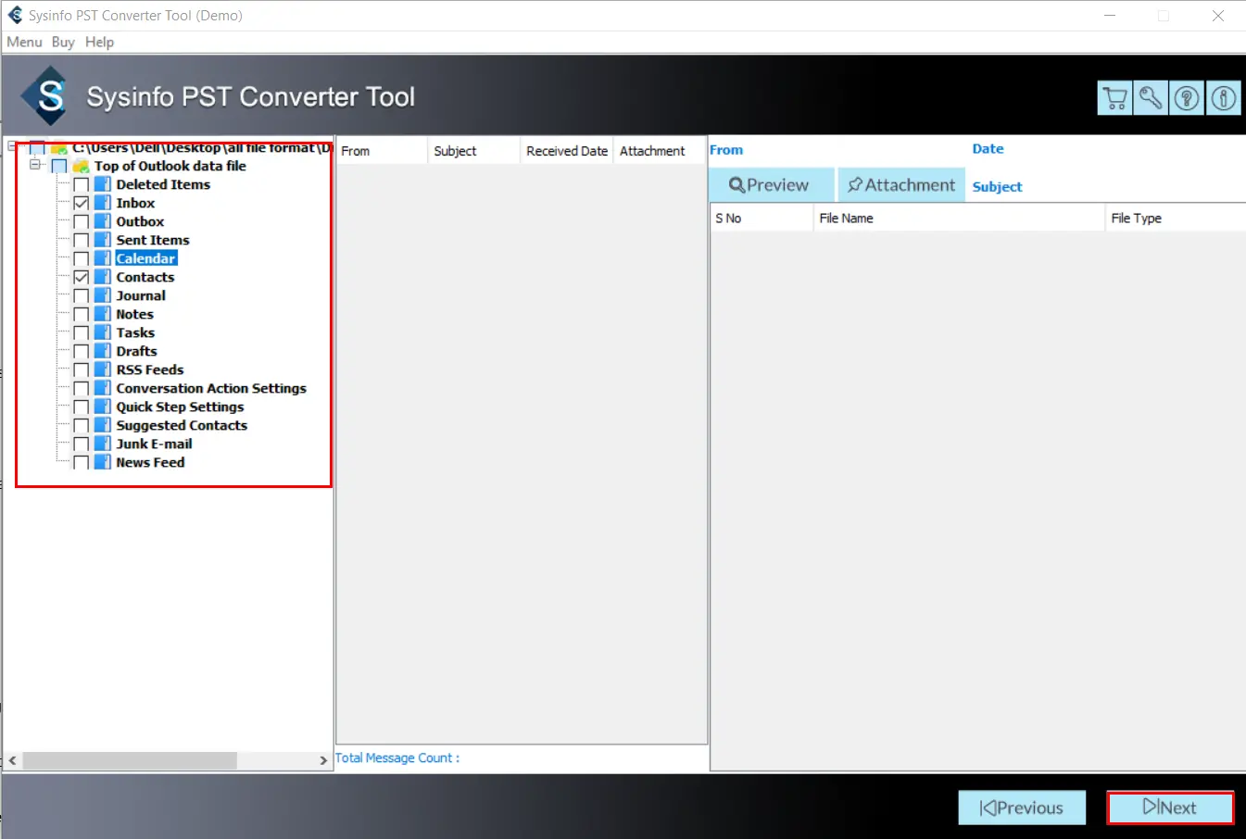Open the shopping cart buy icon
The width and height of the screenshot is (1246, 839).
tap(1115, 98)
